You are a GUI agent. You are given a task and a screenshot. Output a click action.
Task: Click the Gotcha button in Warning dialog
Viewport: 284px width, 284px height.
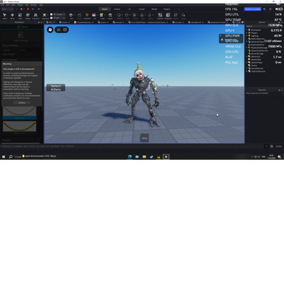click(x=22, y=103)
